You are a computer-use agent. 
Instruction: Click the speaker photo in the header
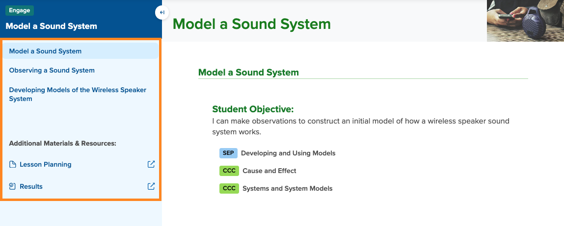(525, 21)
